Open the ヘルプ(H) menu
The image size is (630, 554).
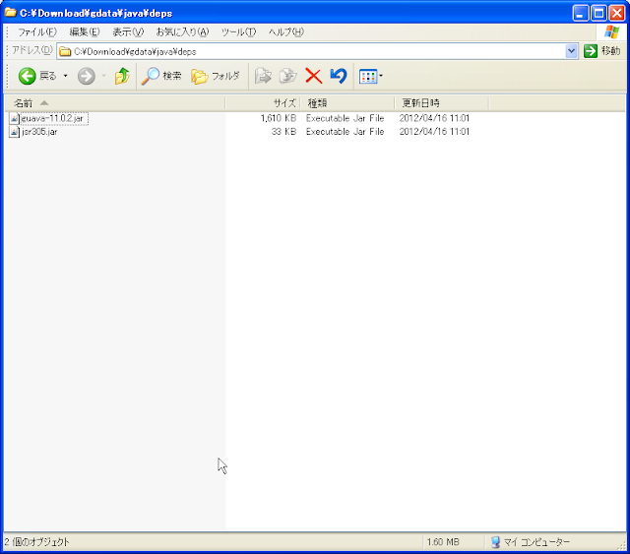[286, 31]
